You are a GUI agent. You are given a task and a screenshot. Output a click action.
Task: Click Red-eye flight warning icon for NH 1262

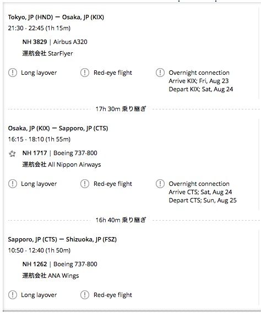pyautogui.click(x=85, y=295)
